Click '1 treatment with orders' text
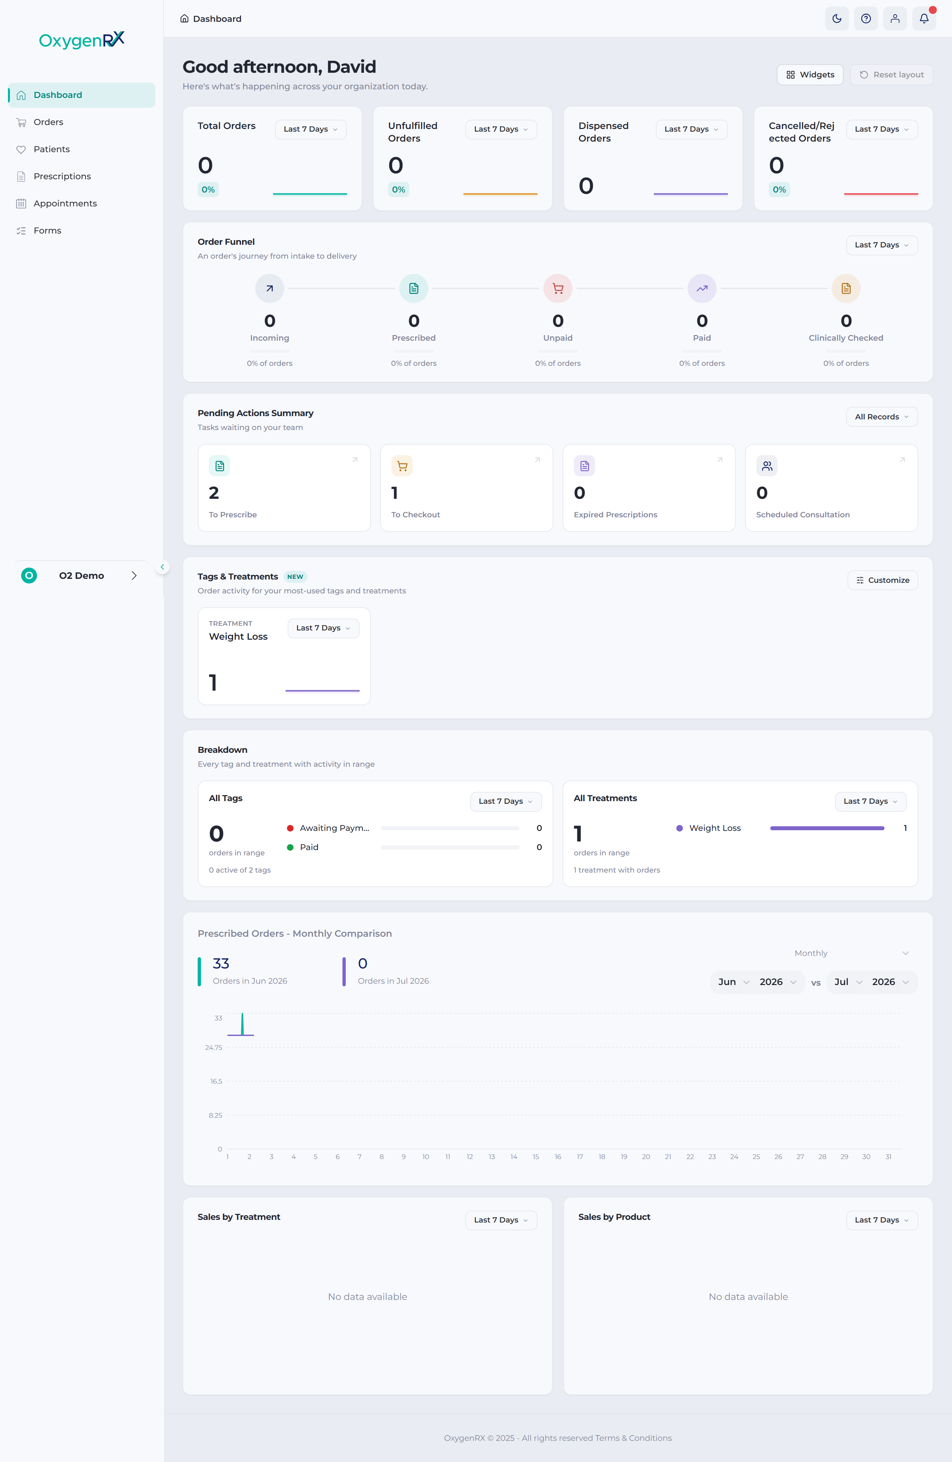This screenshot has height=1462, width=952. [617, 870]
